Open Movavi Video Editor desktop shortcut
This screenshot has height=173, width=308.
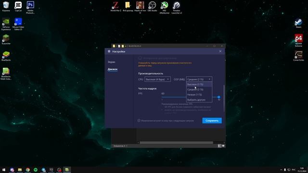point(18,24)
